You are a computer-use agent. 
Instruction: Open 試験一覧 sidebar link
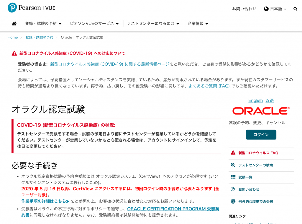pyautogui.click(x=245, y=177)
